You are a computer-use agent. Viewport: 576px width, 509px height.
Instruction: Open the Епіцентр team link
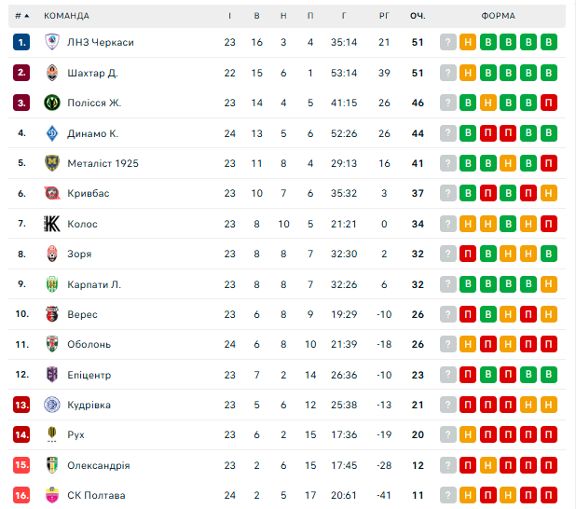pyautogui.click(x=89, y=375)
